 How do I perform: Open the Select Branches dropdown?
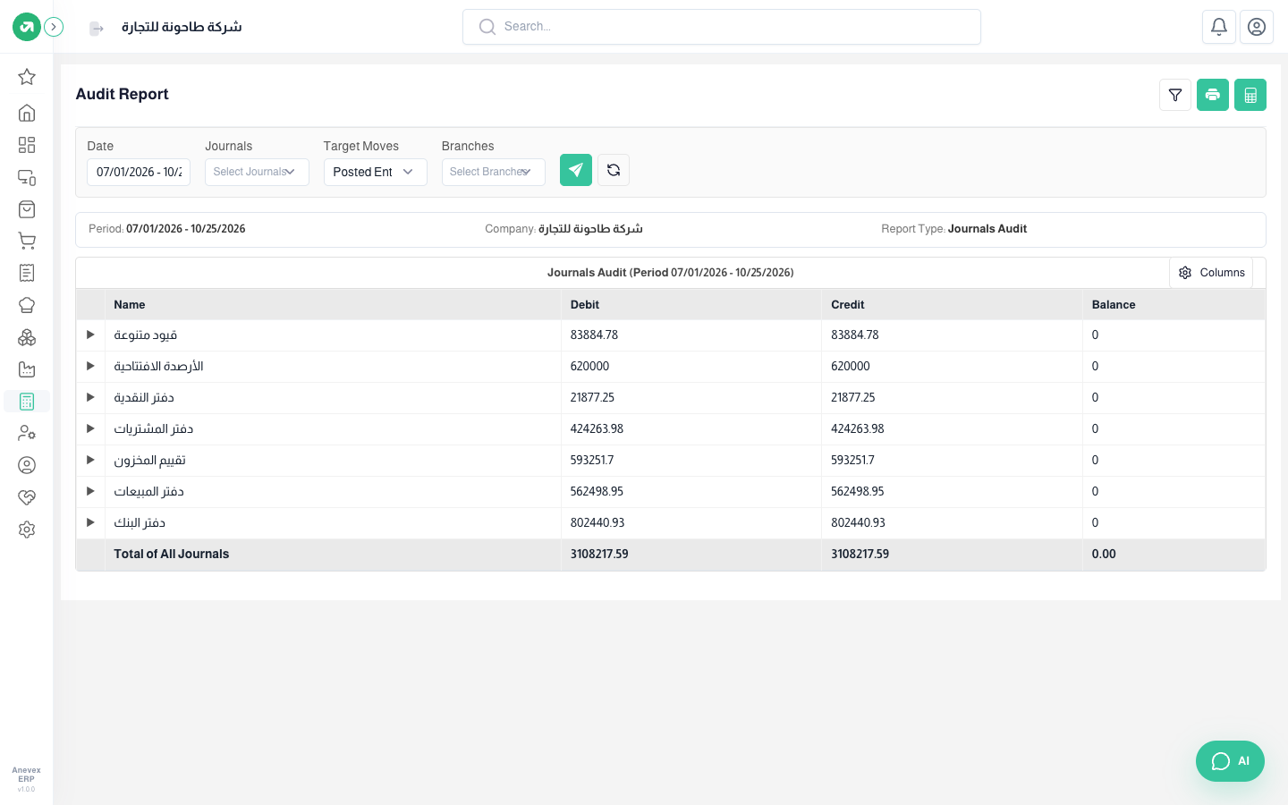494,172
